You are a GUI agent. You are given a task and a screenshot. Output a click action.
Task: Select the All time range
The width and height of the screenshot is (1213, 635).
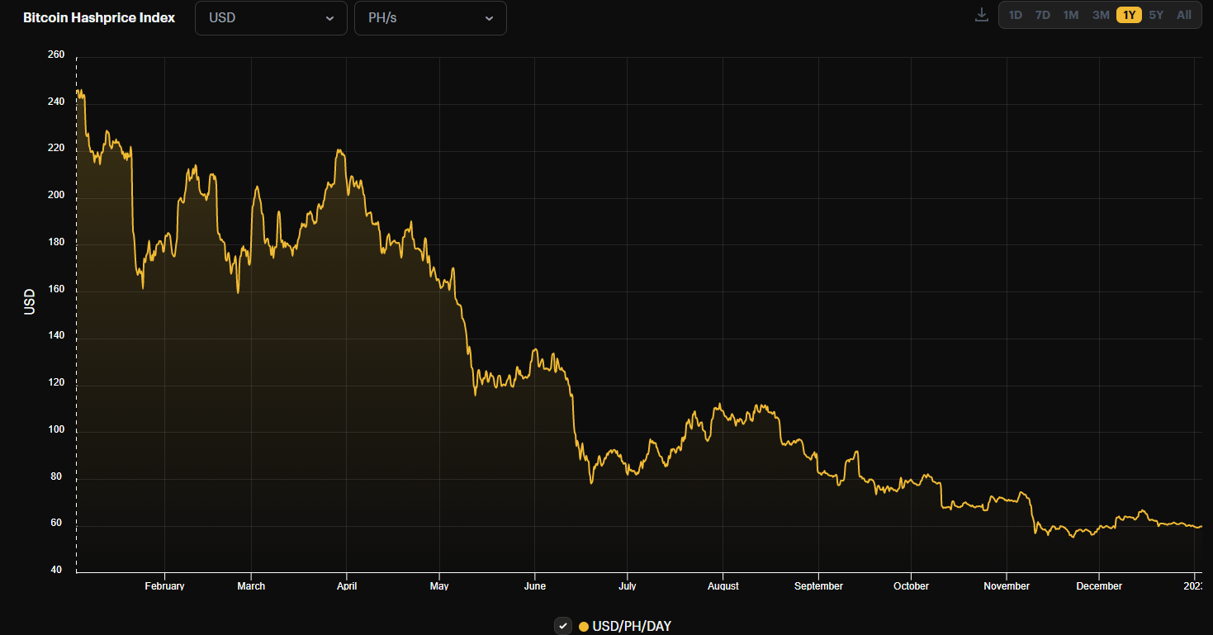tap(1184, 15)
